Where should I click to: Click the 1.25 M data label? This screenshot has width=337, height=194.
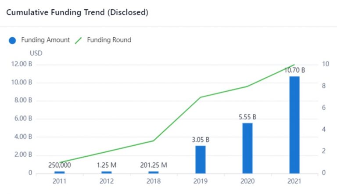click(x=107, y=165)
